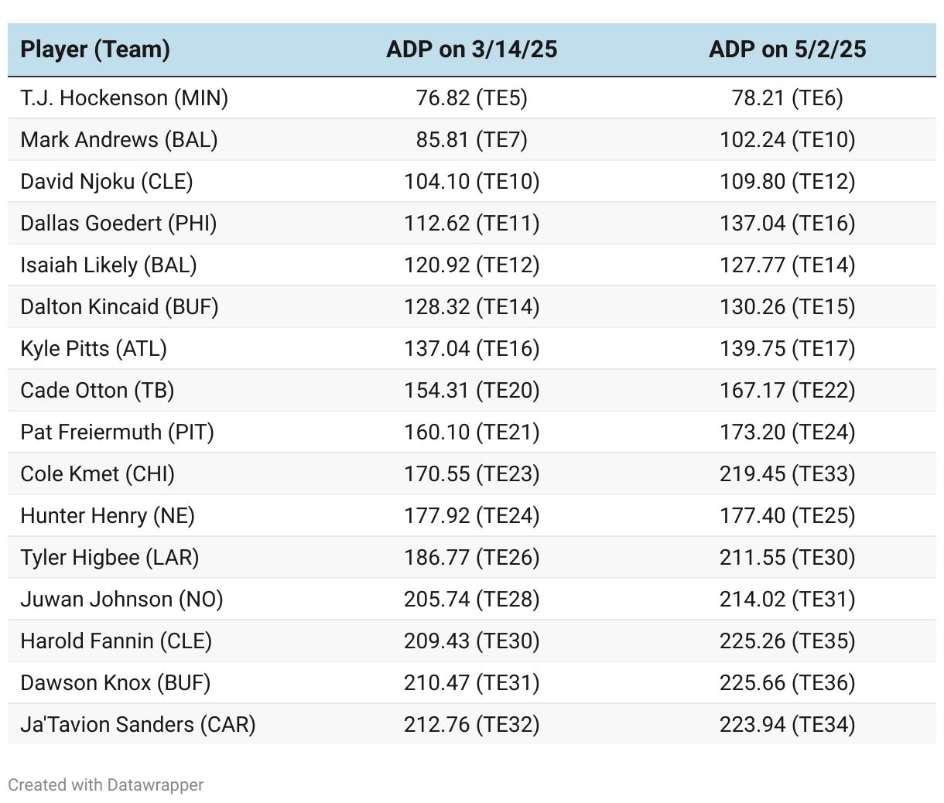Click the ADP on 5/2/25 column header

pyautogui.click(x=787, y=50)
